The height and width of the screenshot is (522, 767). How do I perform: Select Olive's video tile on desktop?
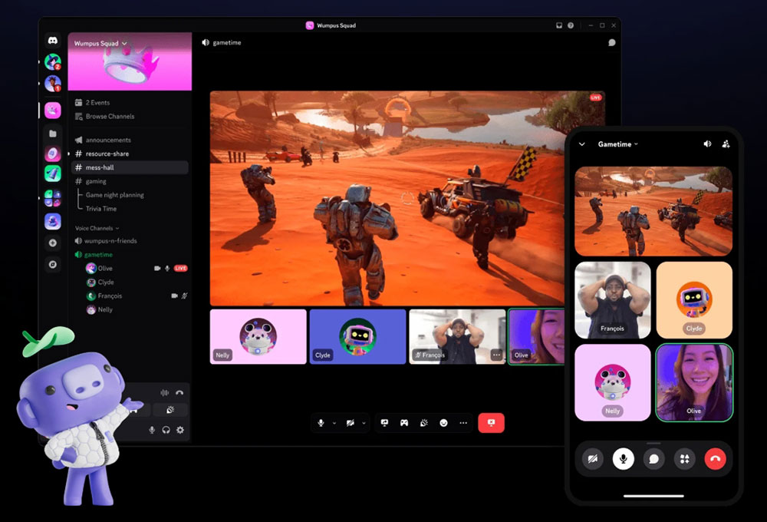pyautogui.click(x=537, y=336)
